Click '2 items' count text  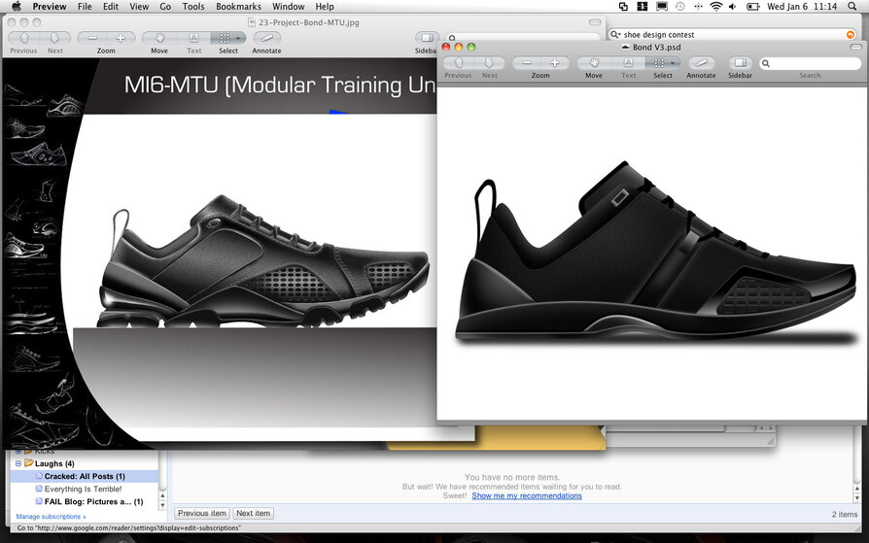[844, 514]
